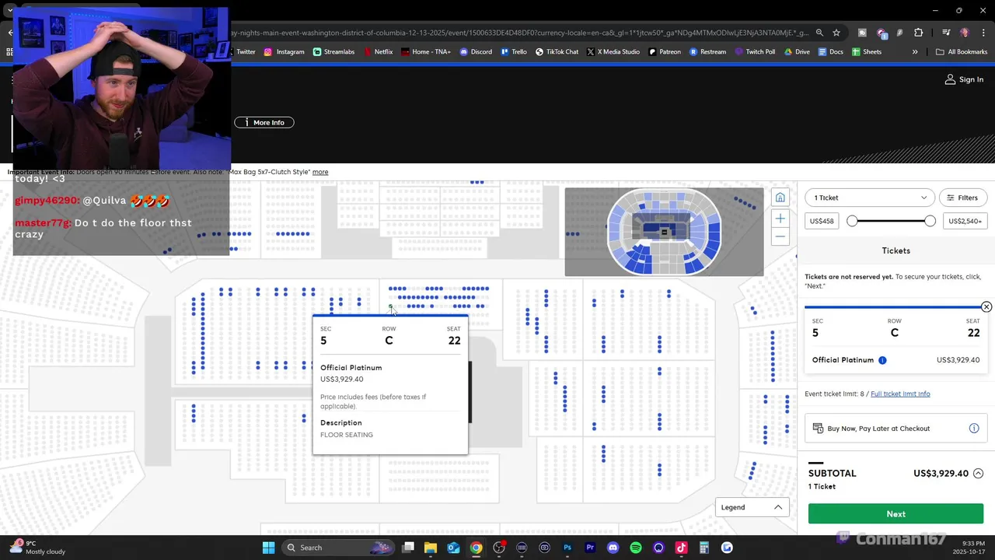Click the zoom magnifier icon in address bar

pos(819,33)
